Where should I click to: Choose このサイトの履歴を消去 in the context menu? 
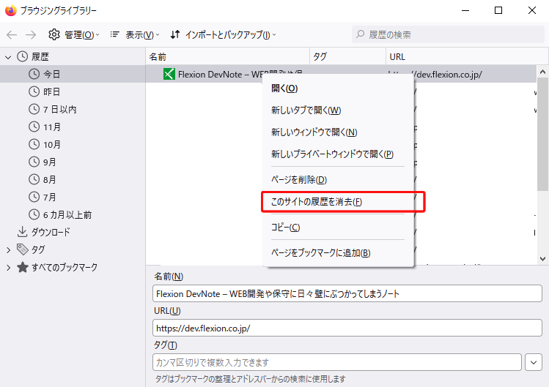pyautogui.click(x=317, y=202)
